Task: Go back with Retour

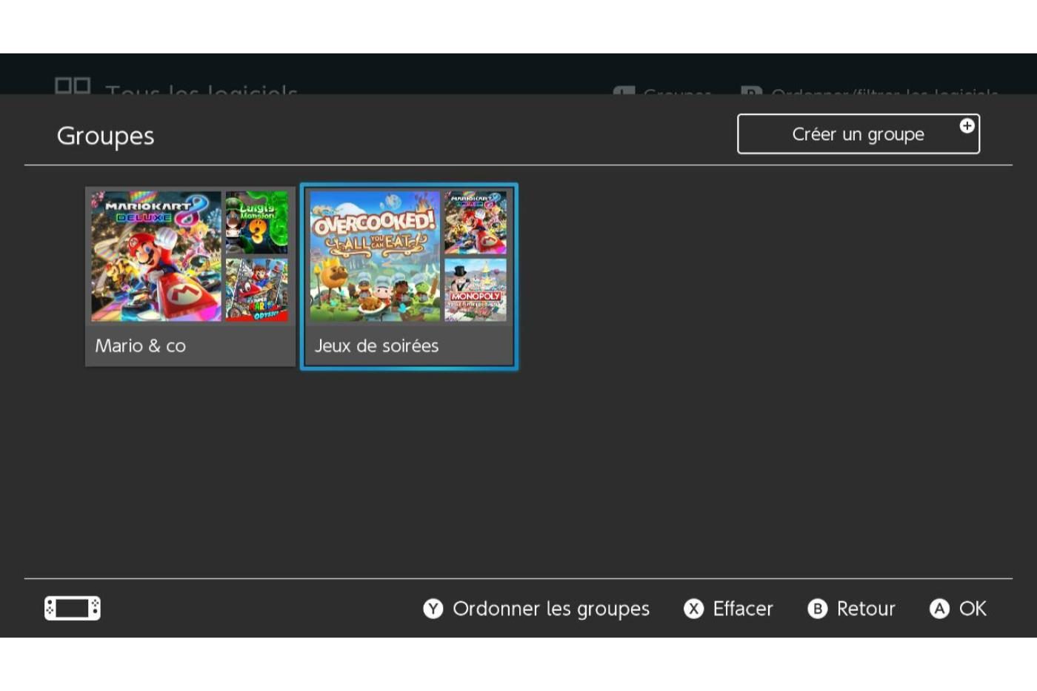Action: click(866, 609)
